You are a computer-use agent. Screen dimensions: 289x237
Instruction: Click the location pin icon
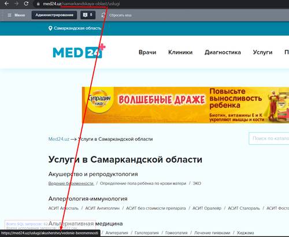coord(50,28)
